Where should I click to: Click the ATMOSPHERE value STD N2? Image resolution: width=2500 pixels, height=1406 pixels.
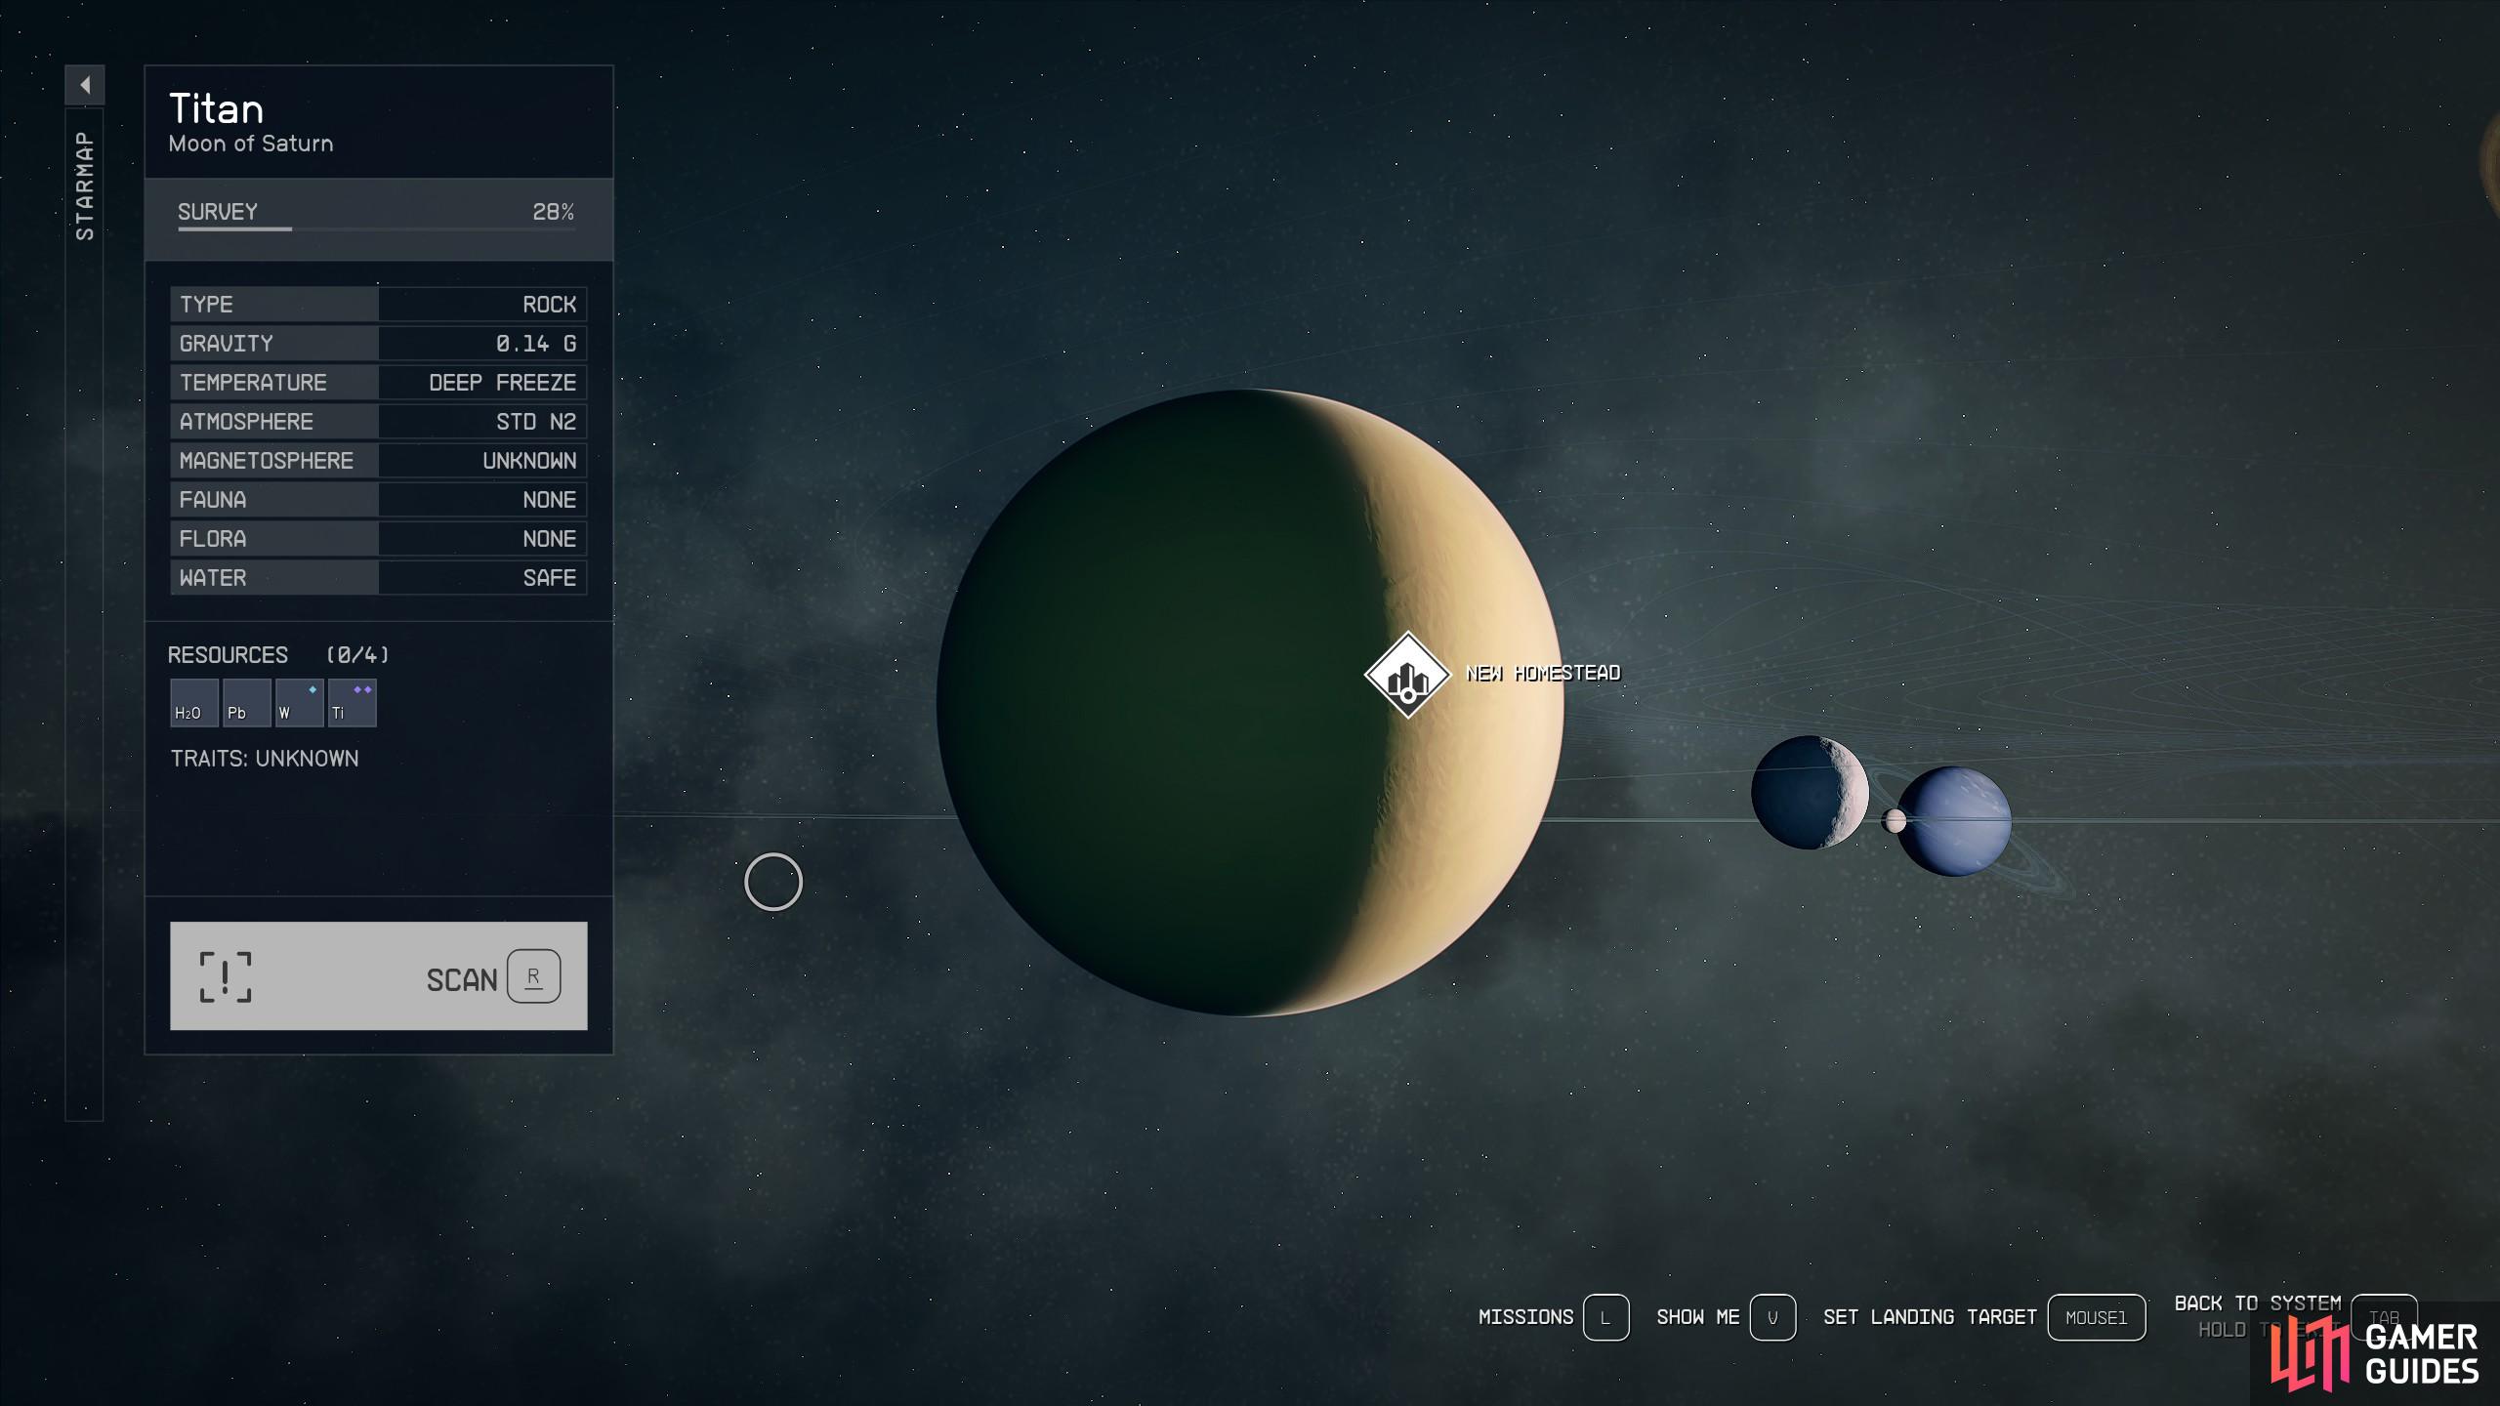coord(536,422)
